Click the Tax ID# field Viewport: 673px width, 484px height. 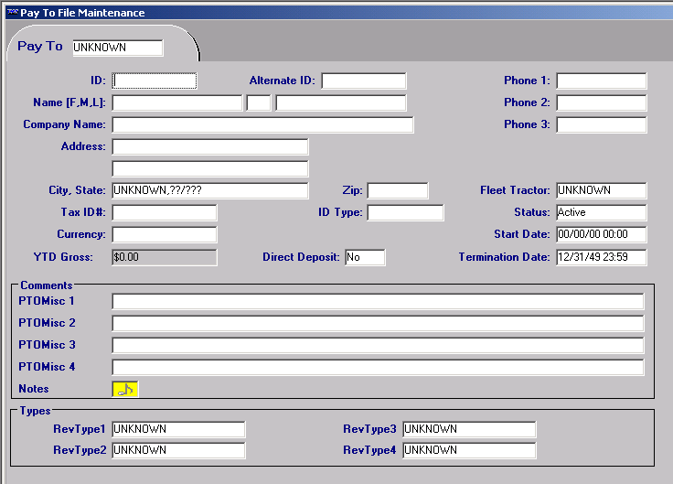click(x=164, y=212)
